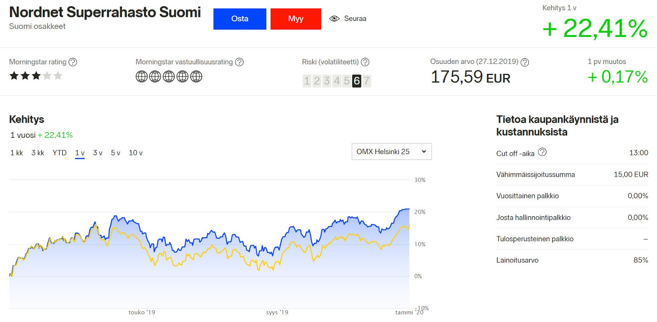657x322 pixels.
Task: Click the Vähimmäissijoitussumma row label
Action: tap(535, 174)
